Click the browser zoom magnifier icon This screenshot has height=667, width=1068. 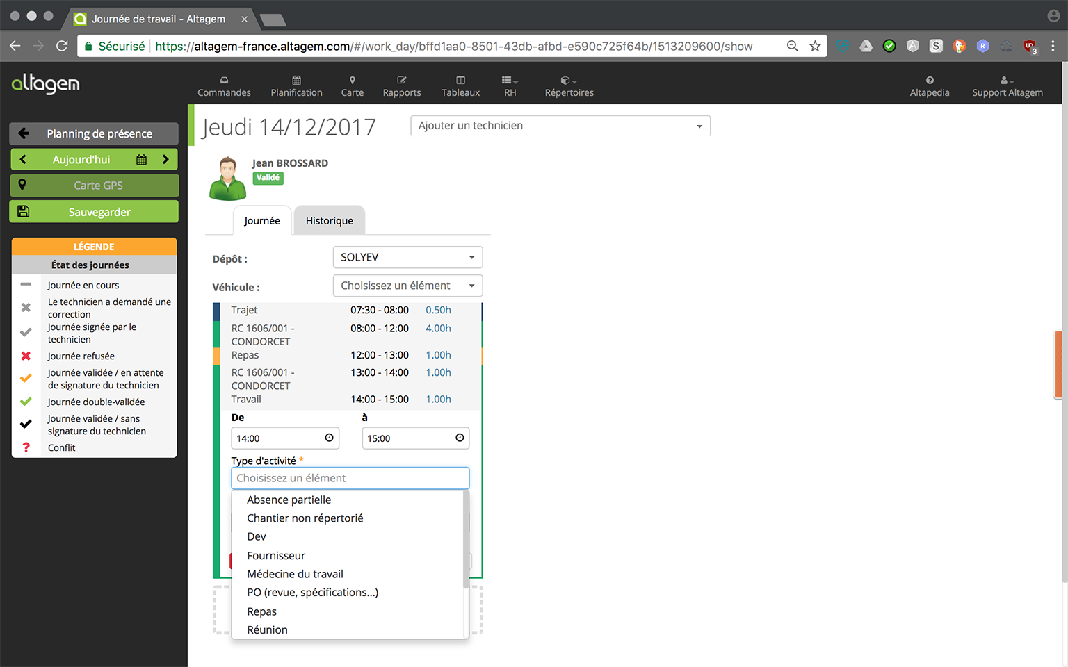(792, 46)
